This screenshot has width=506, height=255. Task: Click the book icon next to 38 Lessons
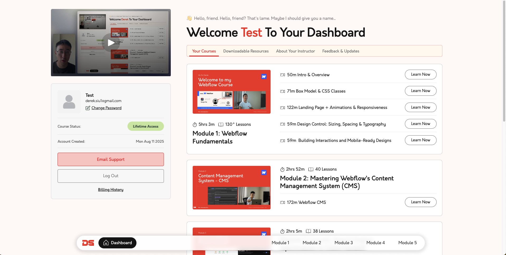tap(308, 231)
